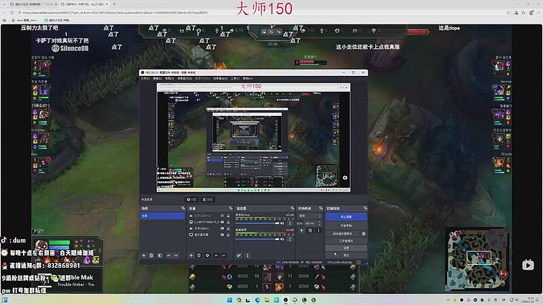Click the remove scene trash icon

click(151, 256)
